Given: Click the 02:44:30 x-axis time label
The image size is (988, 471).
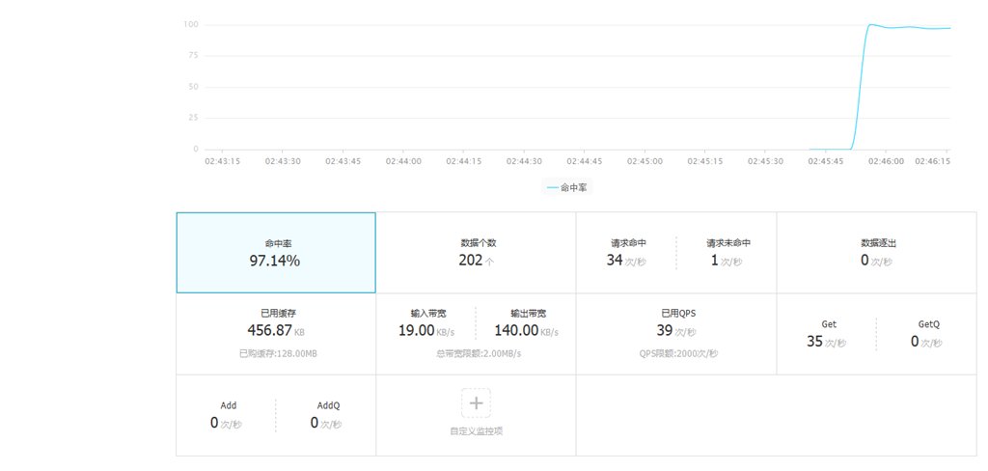Looking at the screenshot, I should pyautogui.click(x=524, y=161).
